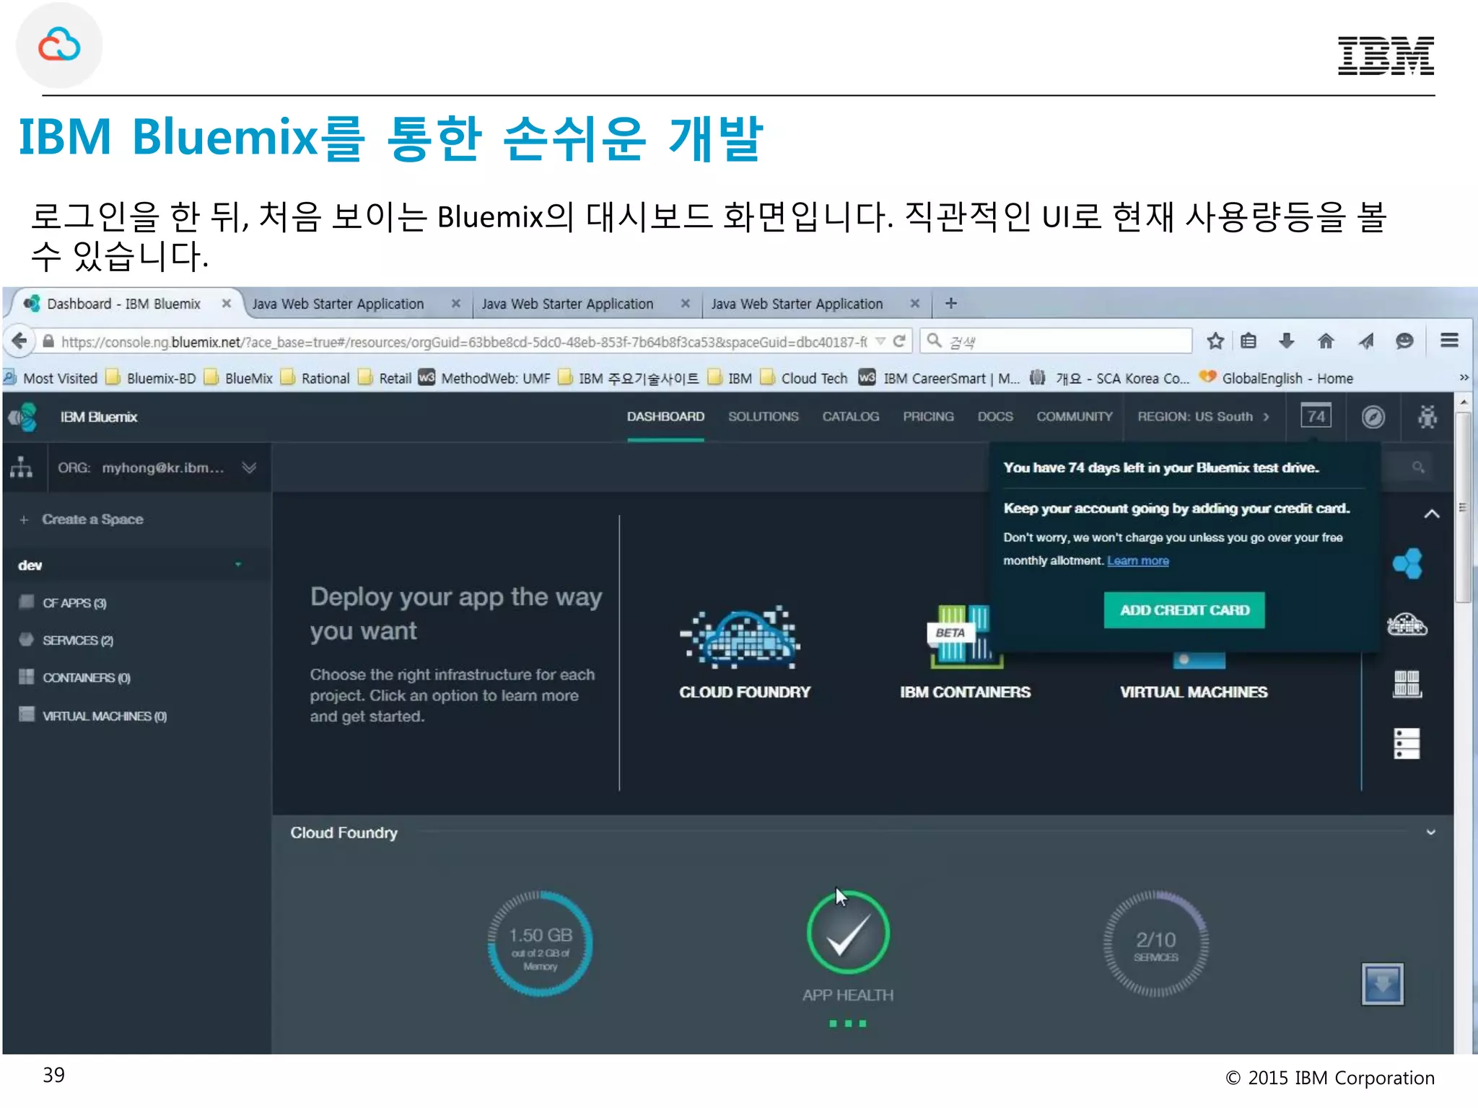Expand the ORG account dropdown chevron
Image resolution: width=1478 pixels, height=1108 pixels.
tap(249, 467)
